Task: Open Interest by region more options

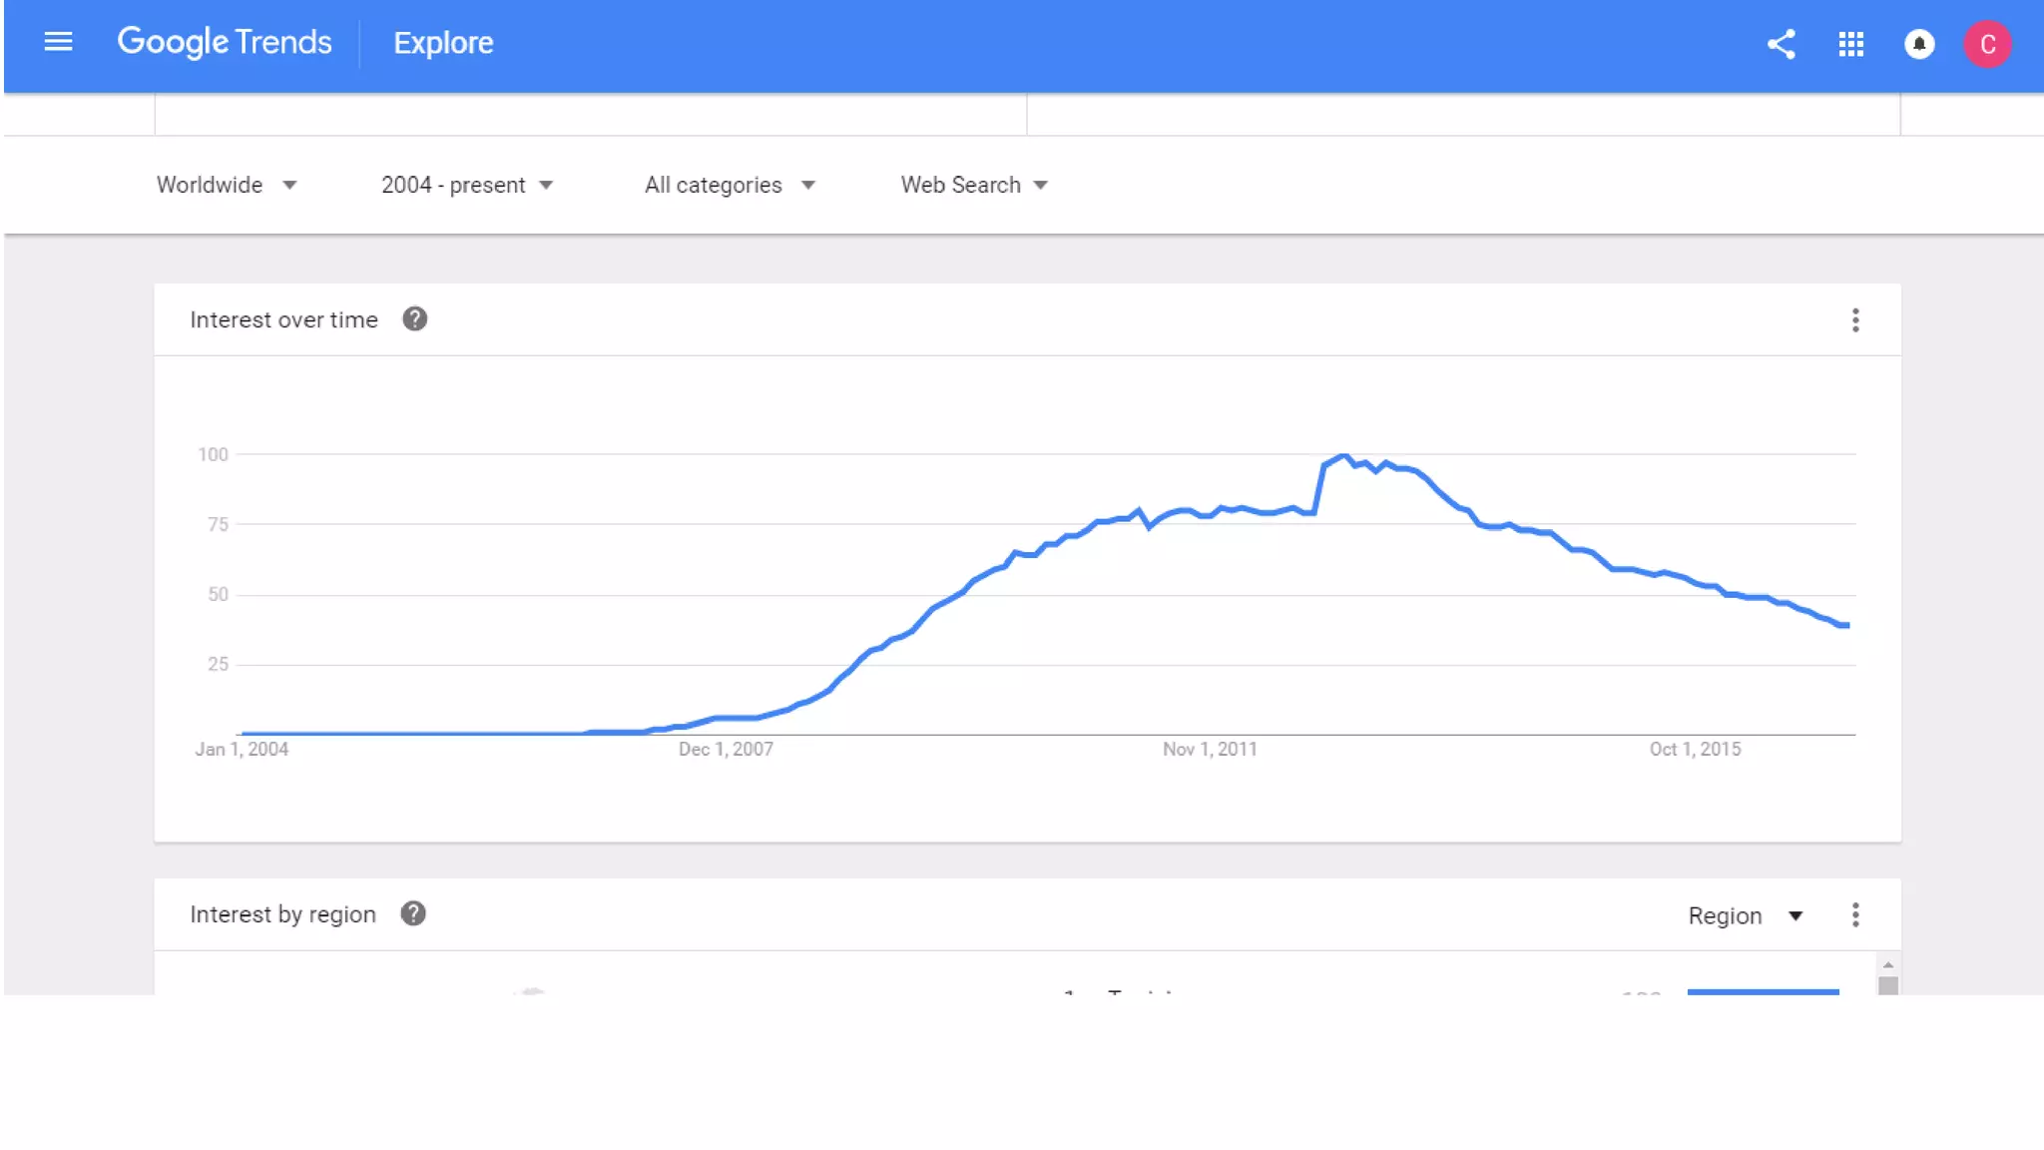Action: coord(1855,915)
